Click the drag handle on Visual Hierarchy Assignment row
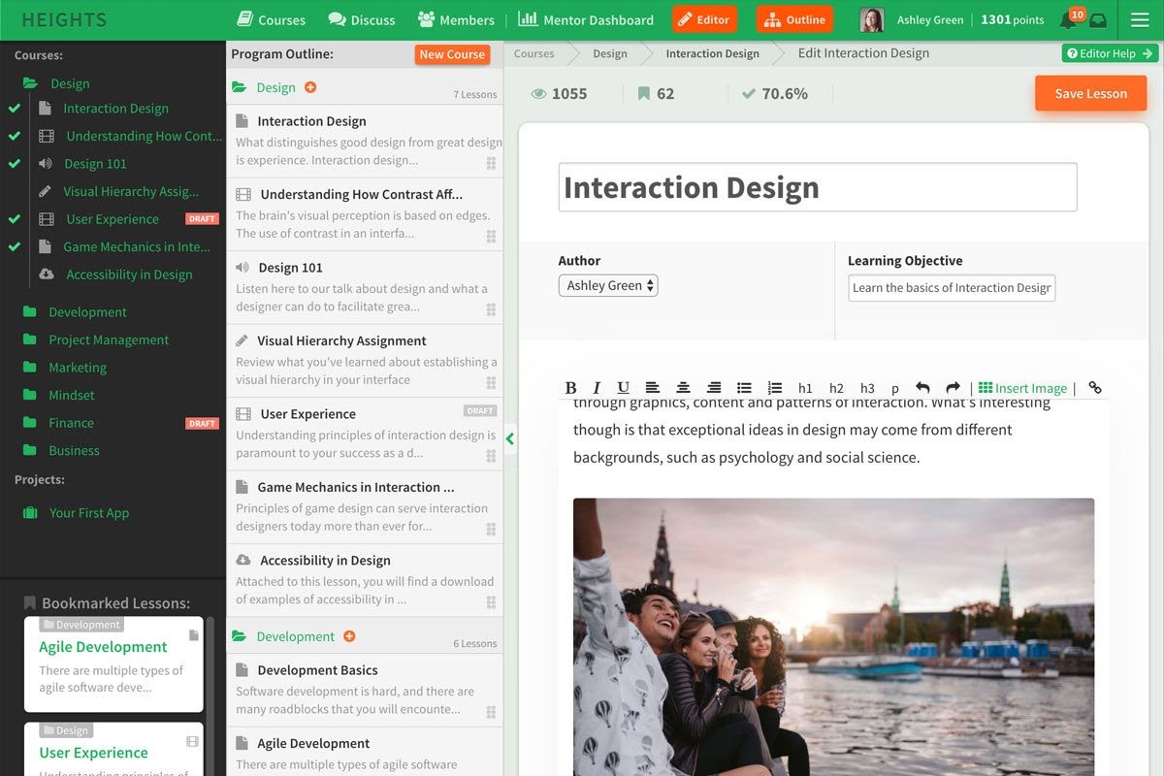The image size is (1164, 776). [491, 383]
